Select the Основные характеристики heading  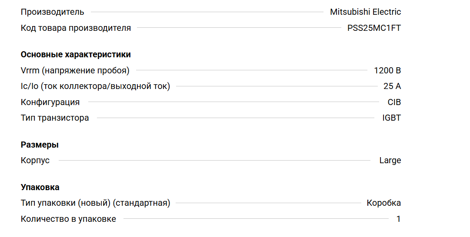point(76,55)
